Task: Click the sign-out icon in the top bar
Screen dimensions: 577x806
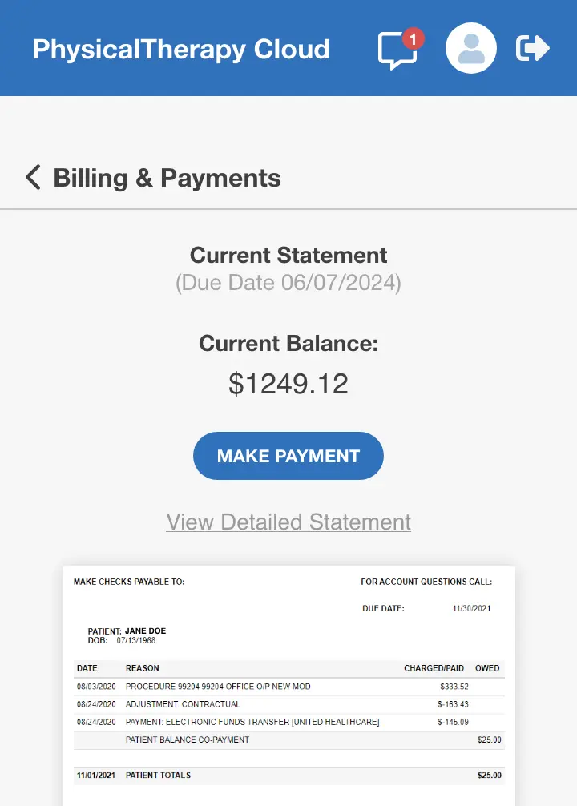Action: [x=532, y=48]
